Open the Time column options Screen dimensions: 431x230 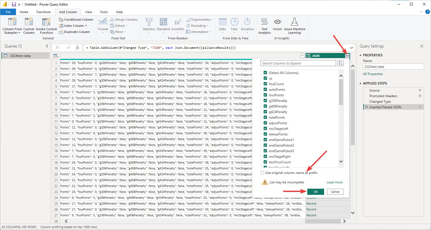(x=234, y=26)
